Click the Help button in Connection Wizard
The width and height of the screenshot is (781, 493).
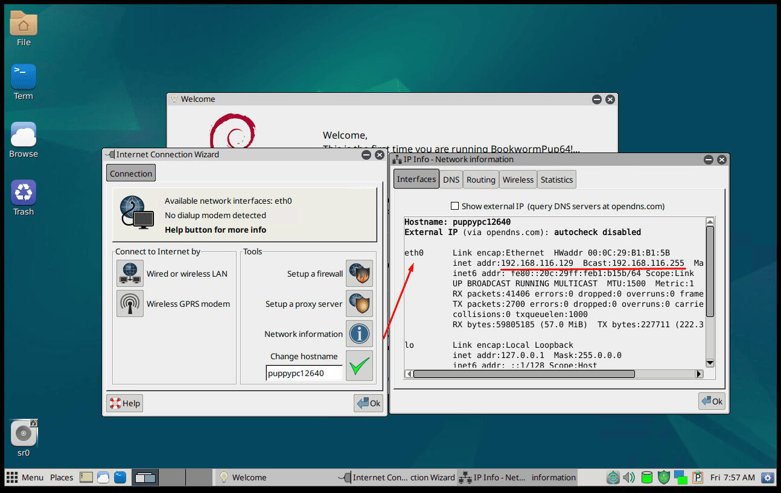coord(125,404)
